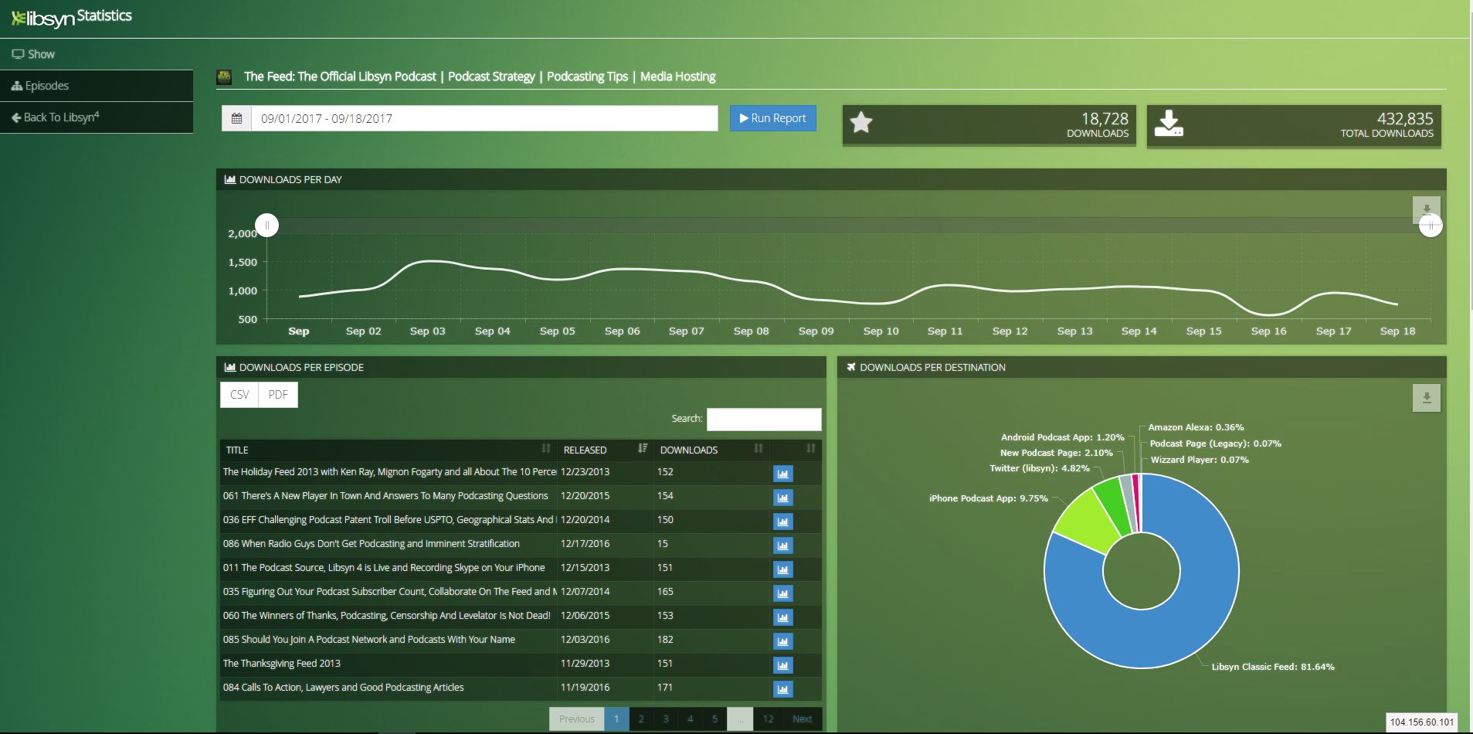Click the calendar icon beside date range

(236, 118)
